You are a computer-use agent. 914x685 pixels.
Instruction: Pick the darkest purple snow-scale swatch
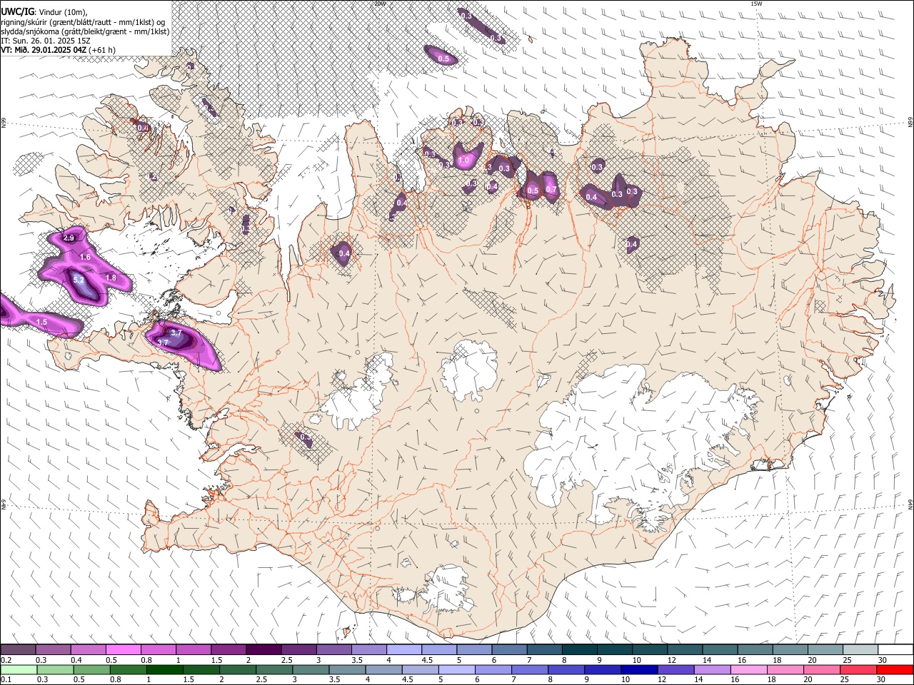click(x=263, y=649)
